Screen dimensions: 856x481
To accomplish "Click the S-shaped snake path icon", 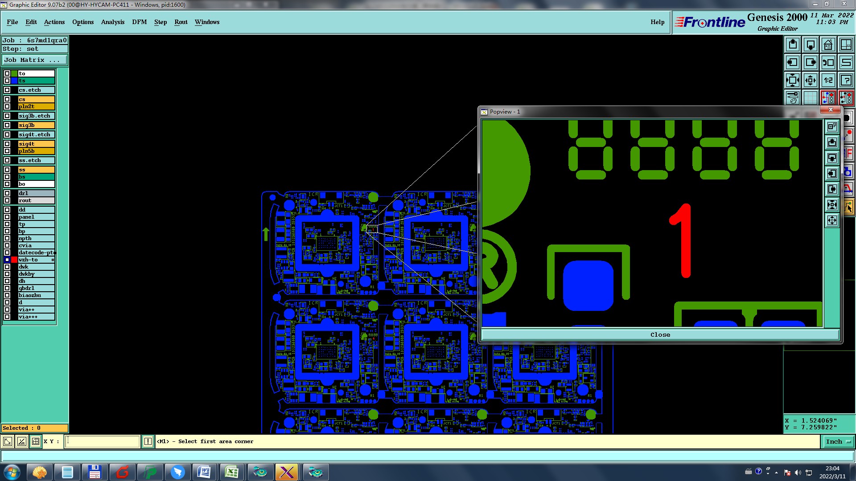I will tap(846, 62).
